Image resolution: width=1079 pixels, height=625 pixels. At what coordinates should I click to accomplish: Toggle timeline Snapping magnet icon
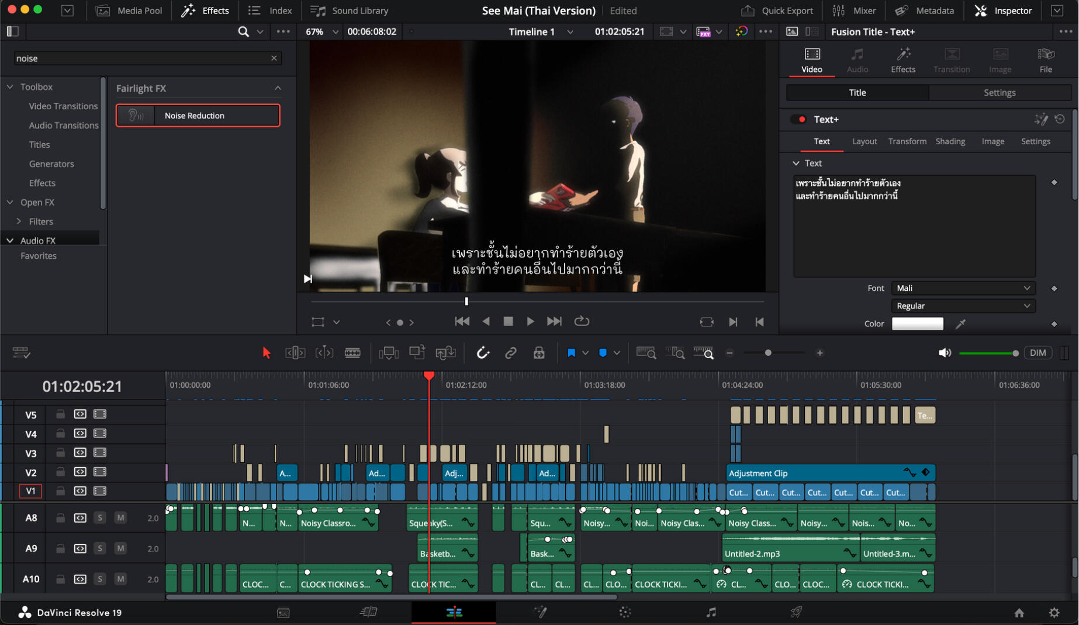(483, 353)
